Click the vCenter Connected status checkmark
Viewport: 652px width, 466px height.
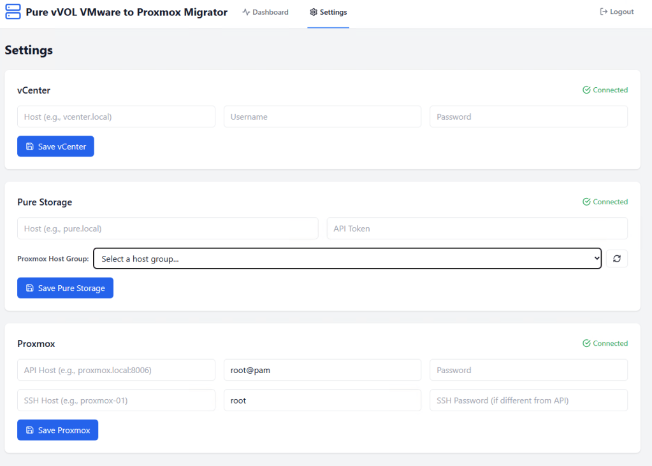coord(586,90)
